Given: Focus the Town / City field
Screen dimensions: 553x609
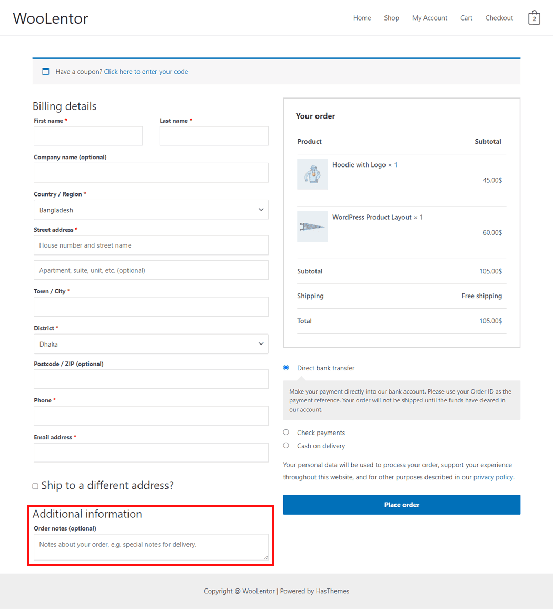Looking at the screenshot, I should tap(151, 307).
